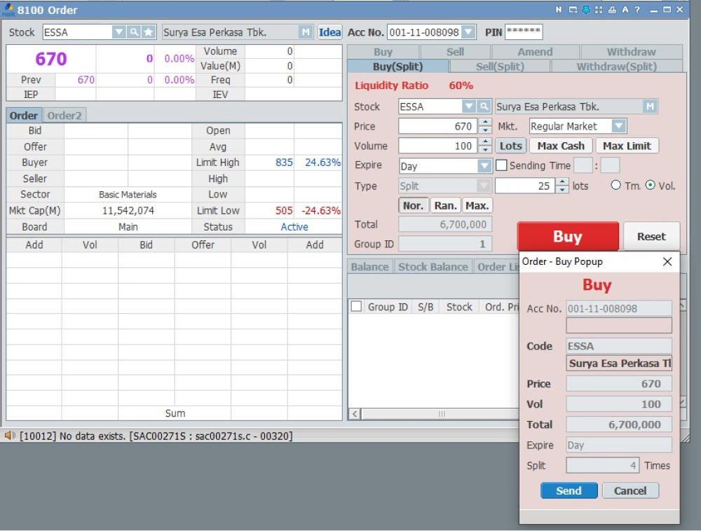701x531 pixels.
Task: Open the Order2 tab
Action: click(64, 116)
